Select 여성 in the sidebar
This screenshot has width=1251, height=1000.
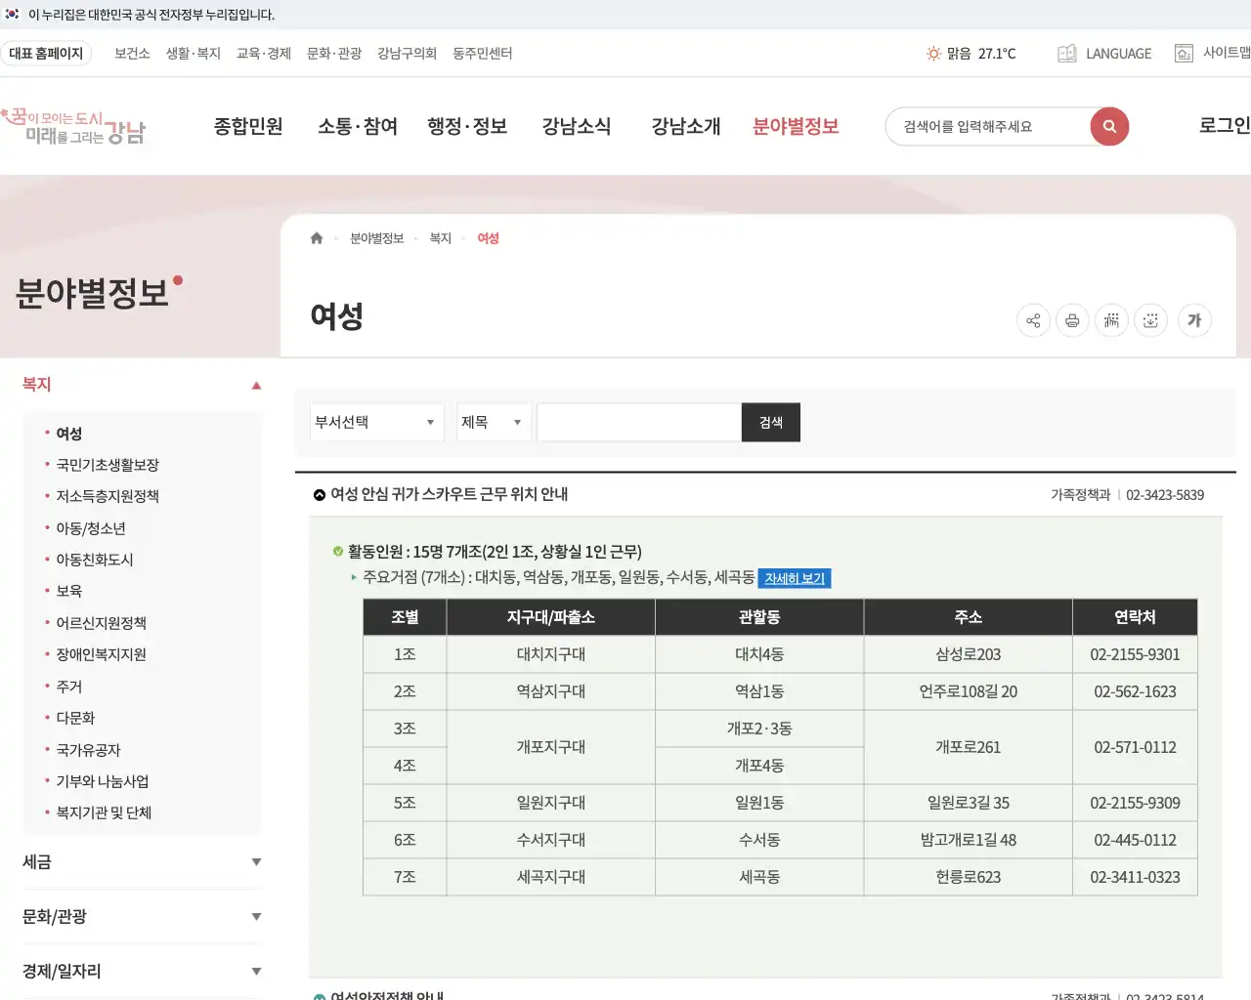pos(68,434)
